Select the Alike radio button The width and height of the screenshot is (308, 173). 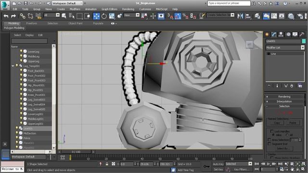[x=273, y=135]
